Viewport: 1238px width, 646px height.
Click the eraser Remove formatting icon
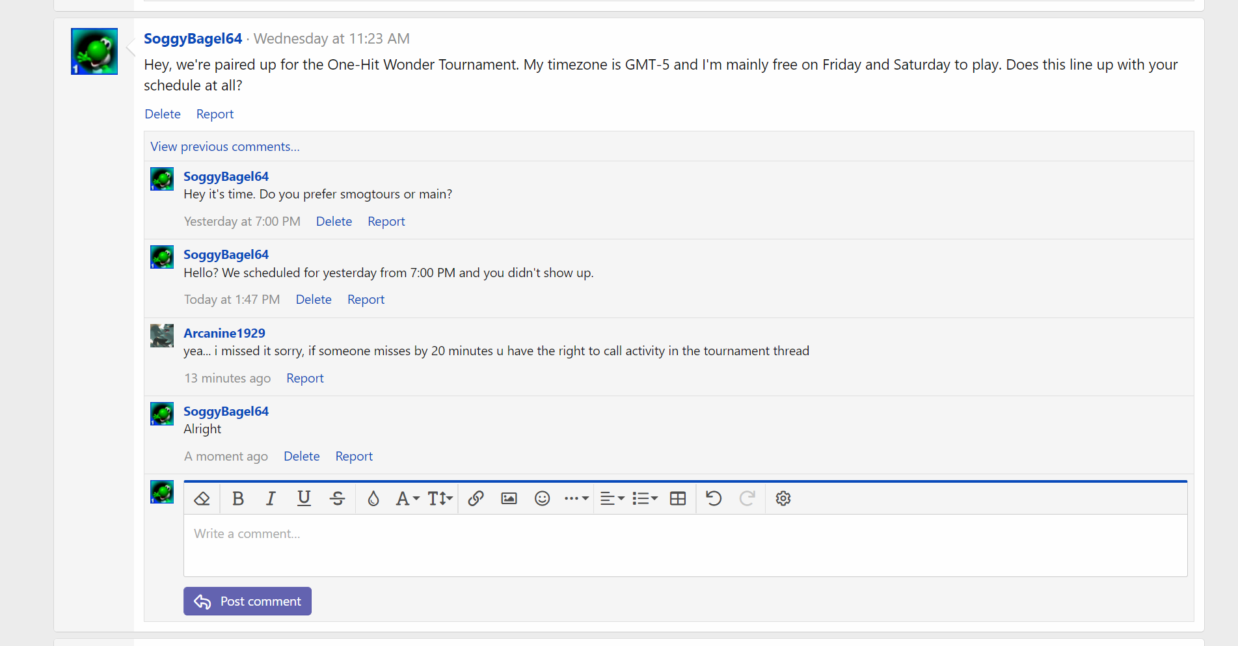202,498
